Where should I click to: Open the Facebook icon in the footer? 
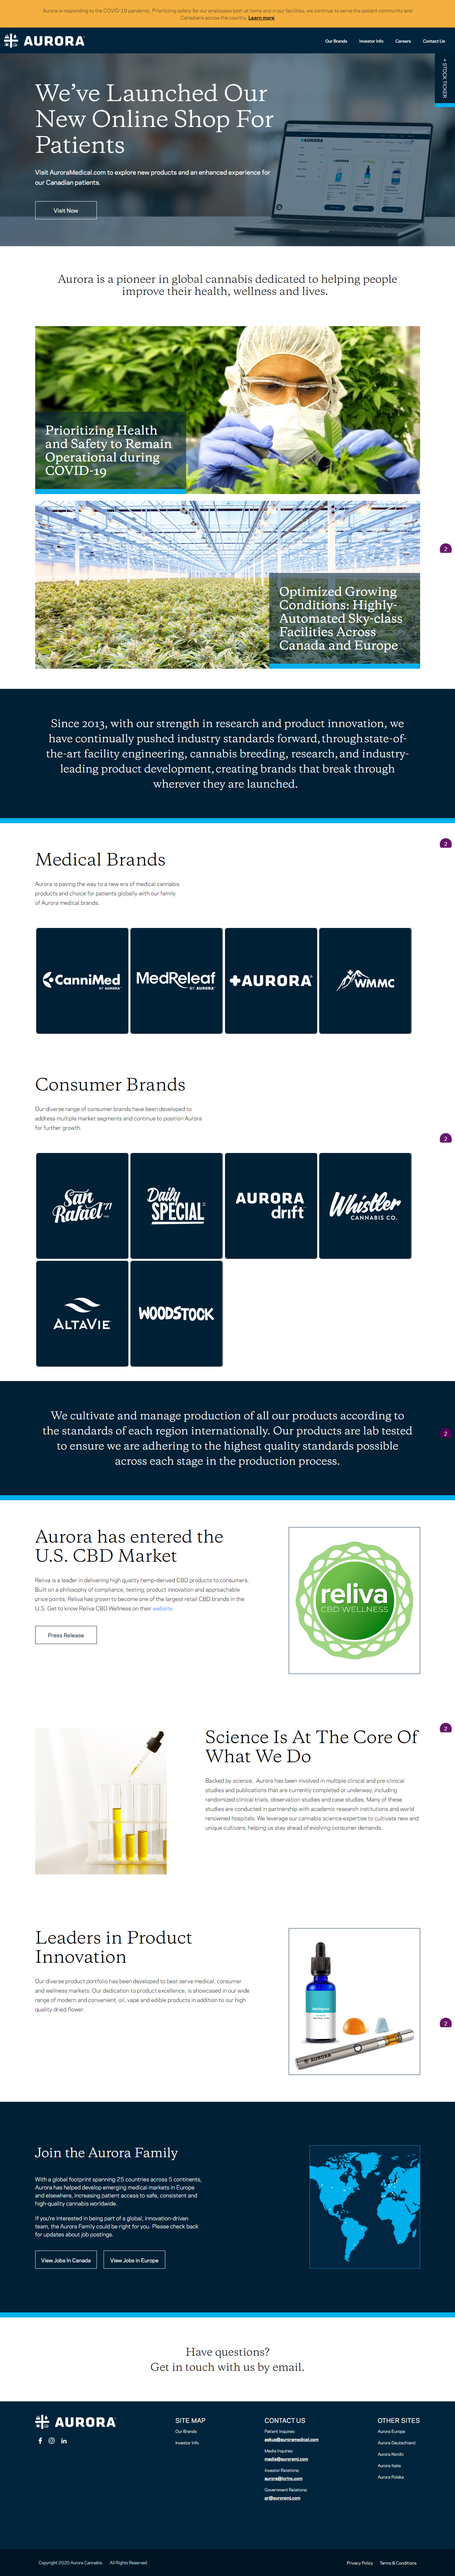[40, 2441]
